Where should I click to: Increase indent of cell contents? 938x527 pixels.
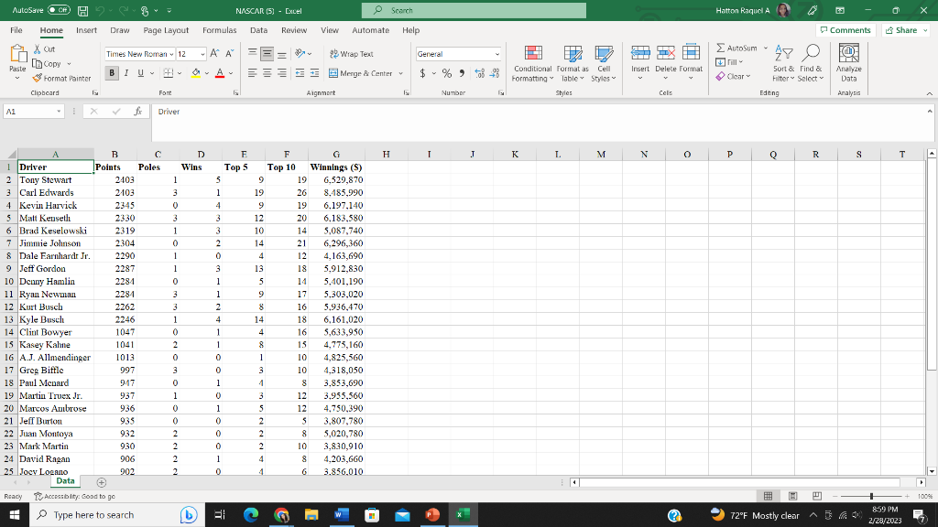pos(315,73)
